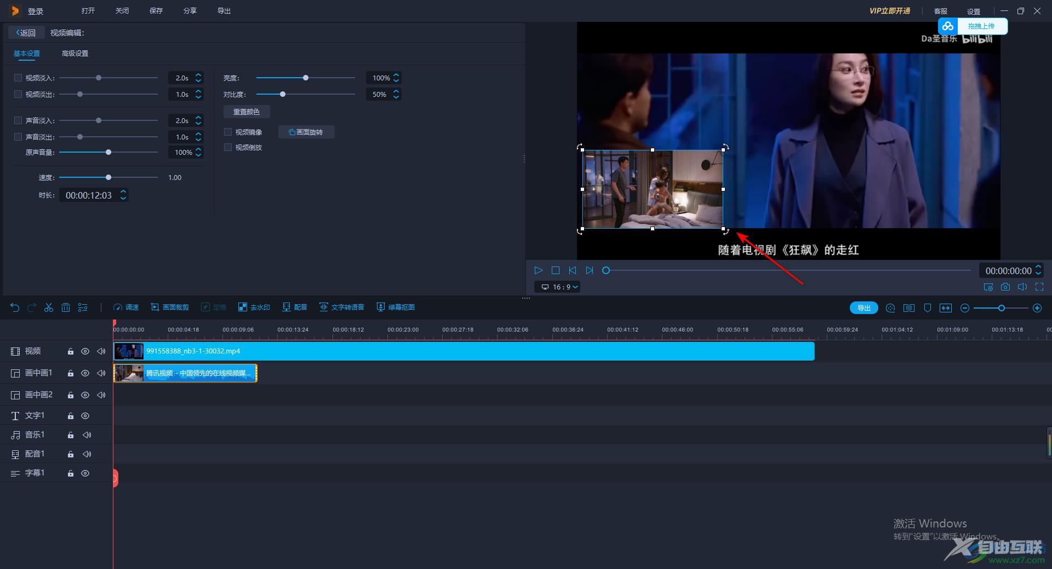Zoom in the timeline with plus icon
Viewport: 1052px width, 569px height.
point(1037,308)
